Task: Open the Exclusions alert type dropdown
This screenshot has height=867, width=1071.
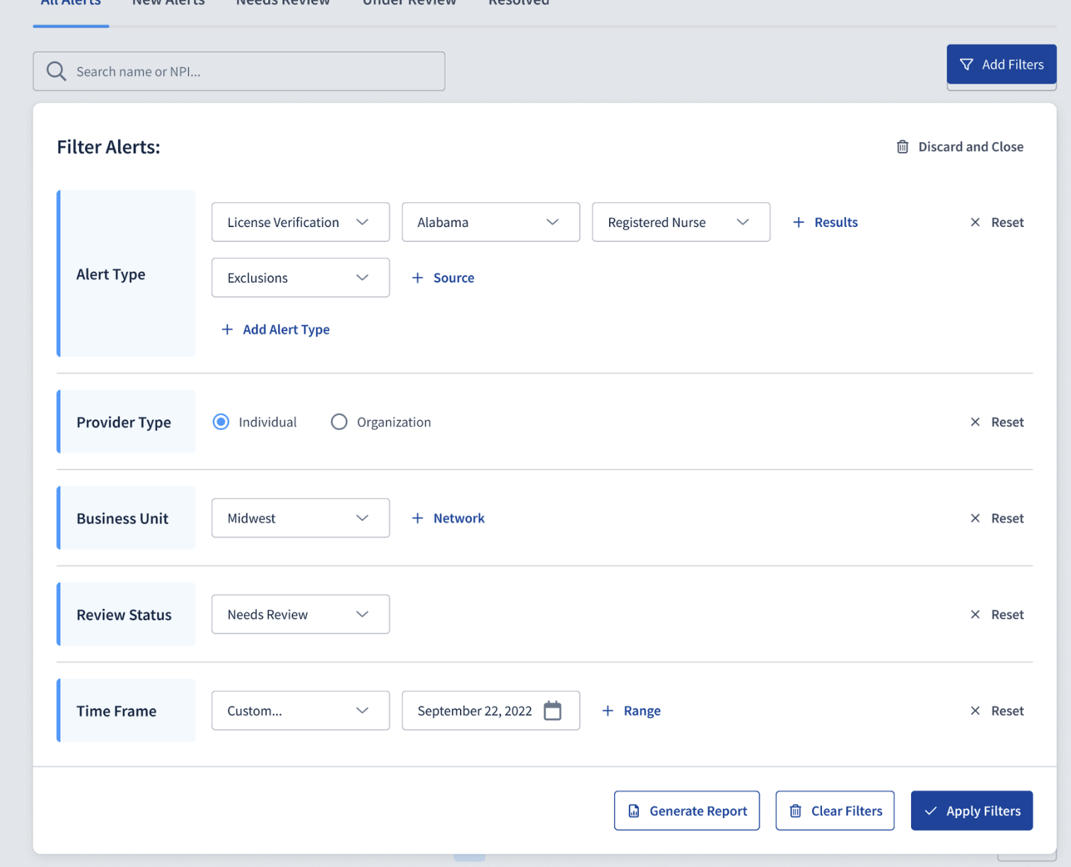Action: click(301, 278)
